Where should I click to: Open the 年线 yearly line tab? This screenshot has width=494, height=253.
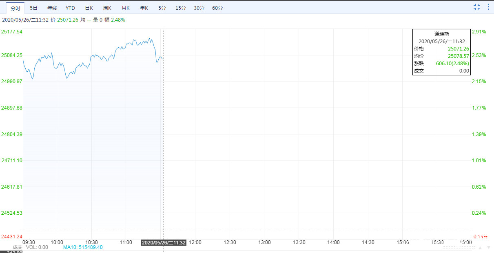[x=52, y=8]
